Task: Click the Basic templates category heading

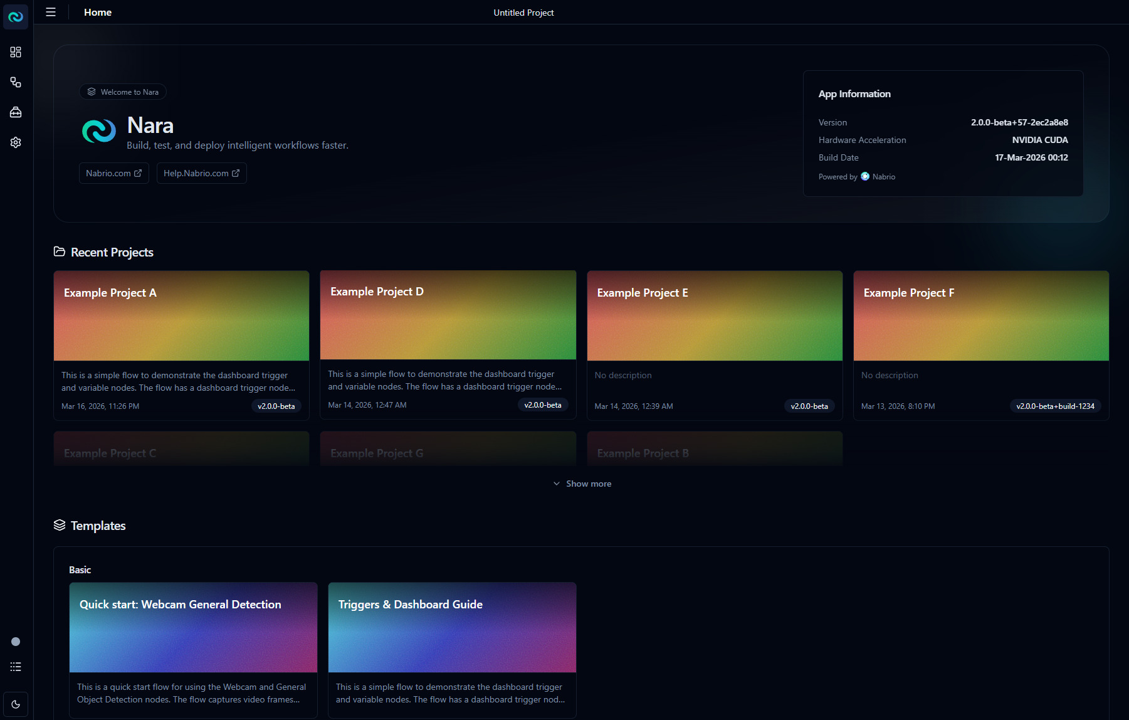Action: pos(80,569)
